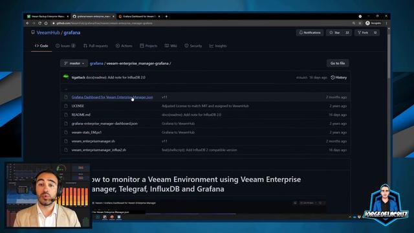Open 'Grafana to VeeamHub' commit for dashboard.json
The image size is (414, 233).
(x=179, y=124)
